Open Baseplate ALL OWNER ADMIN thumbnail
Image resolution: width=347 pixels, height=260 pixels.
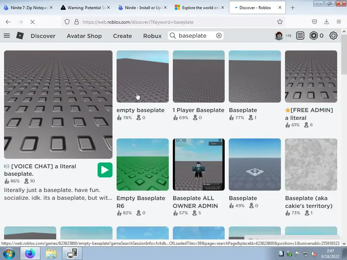199,165
